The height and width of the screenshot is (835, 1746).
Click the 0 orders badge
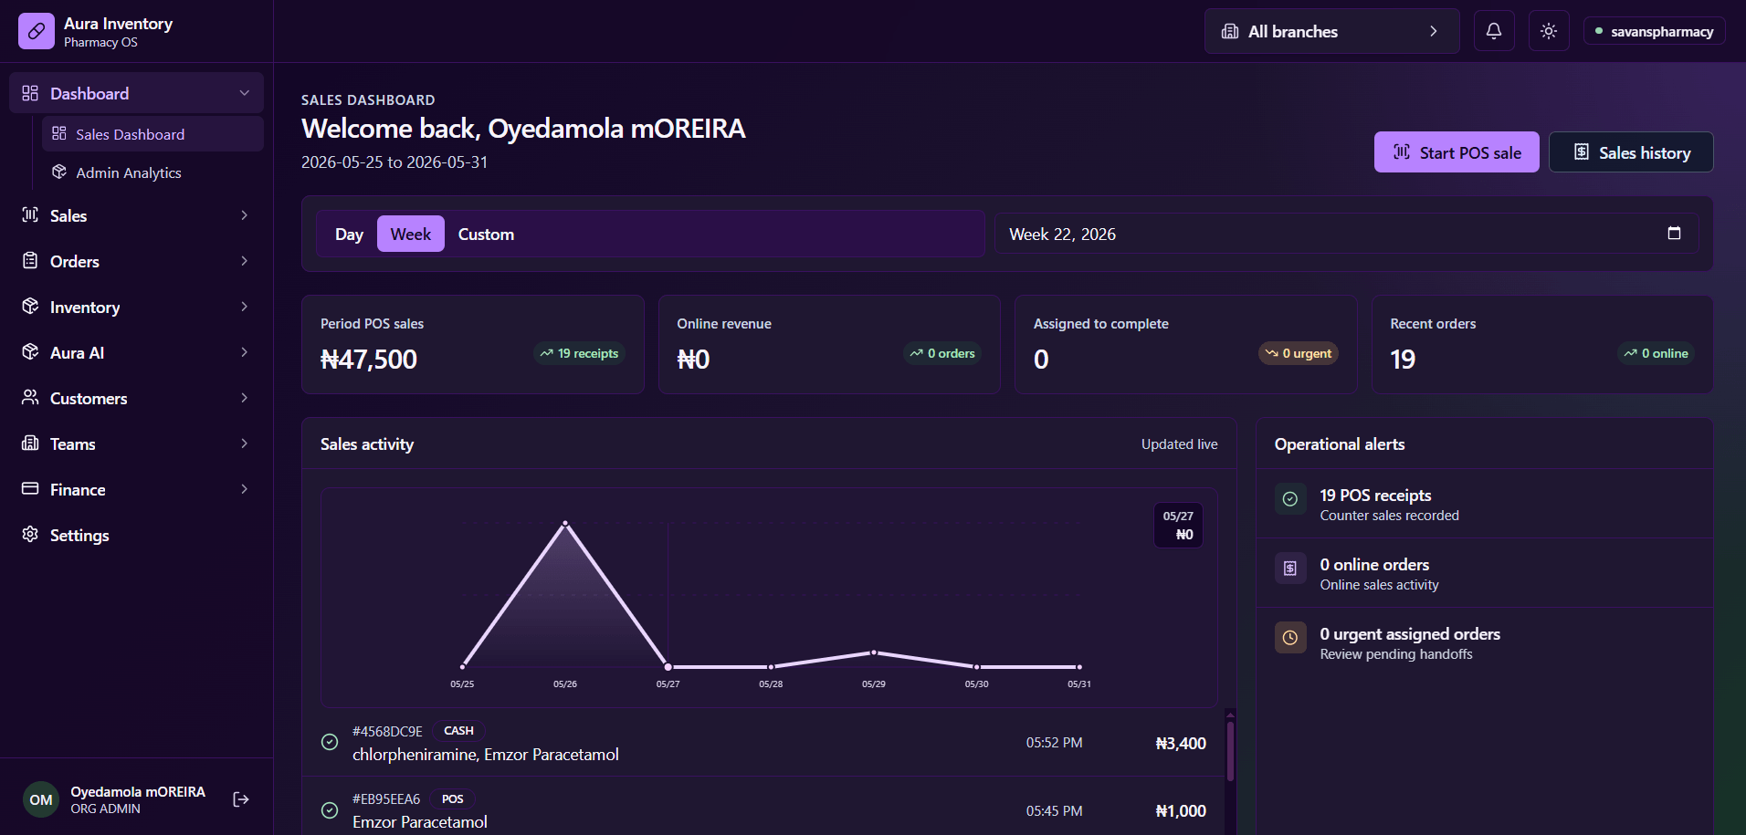[x=942, y=353]
